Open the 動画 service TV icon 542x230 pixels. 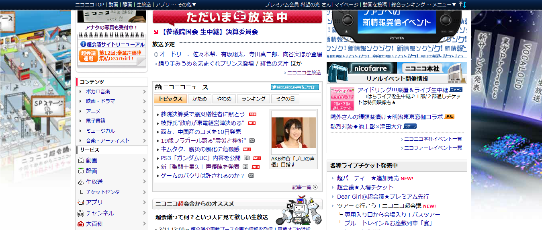[81, 160]
